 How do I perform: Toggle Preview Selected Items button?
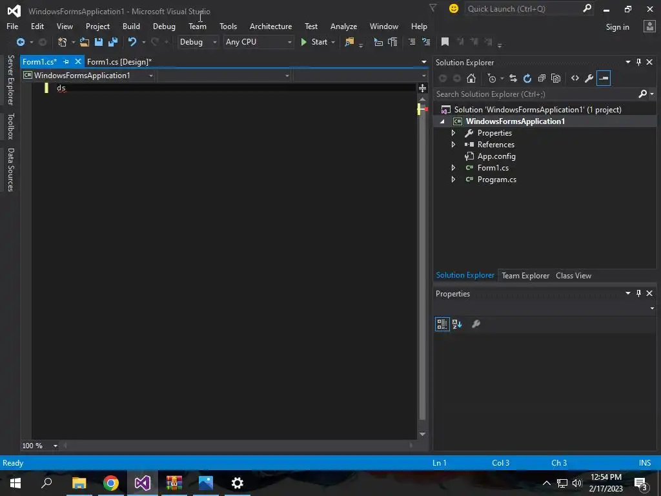pyautogui.click(x=604, y=78)
